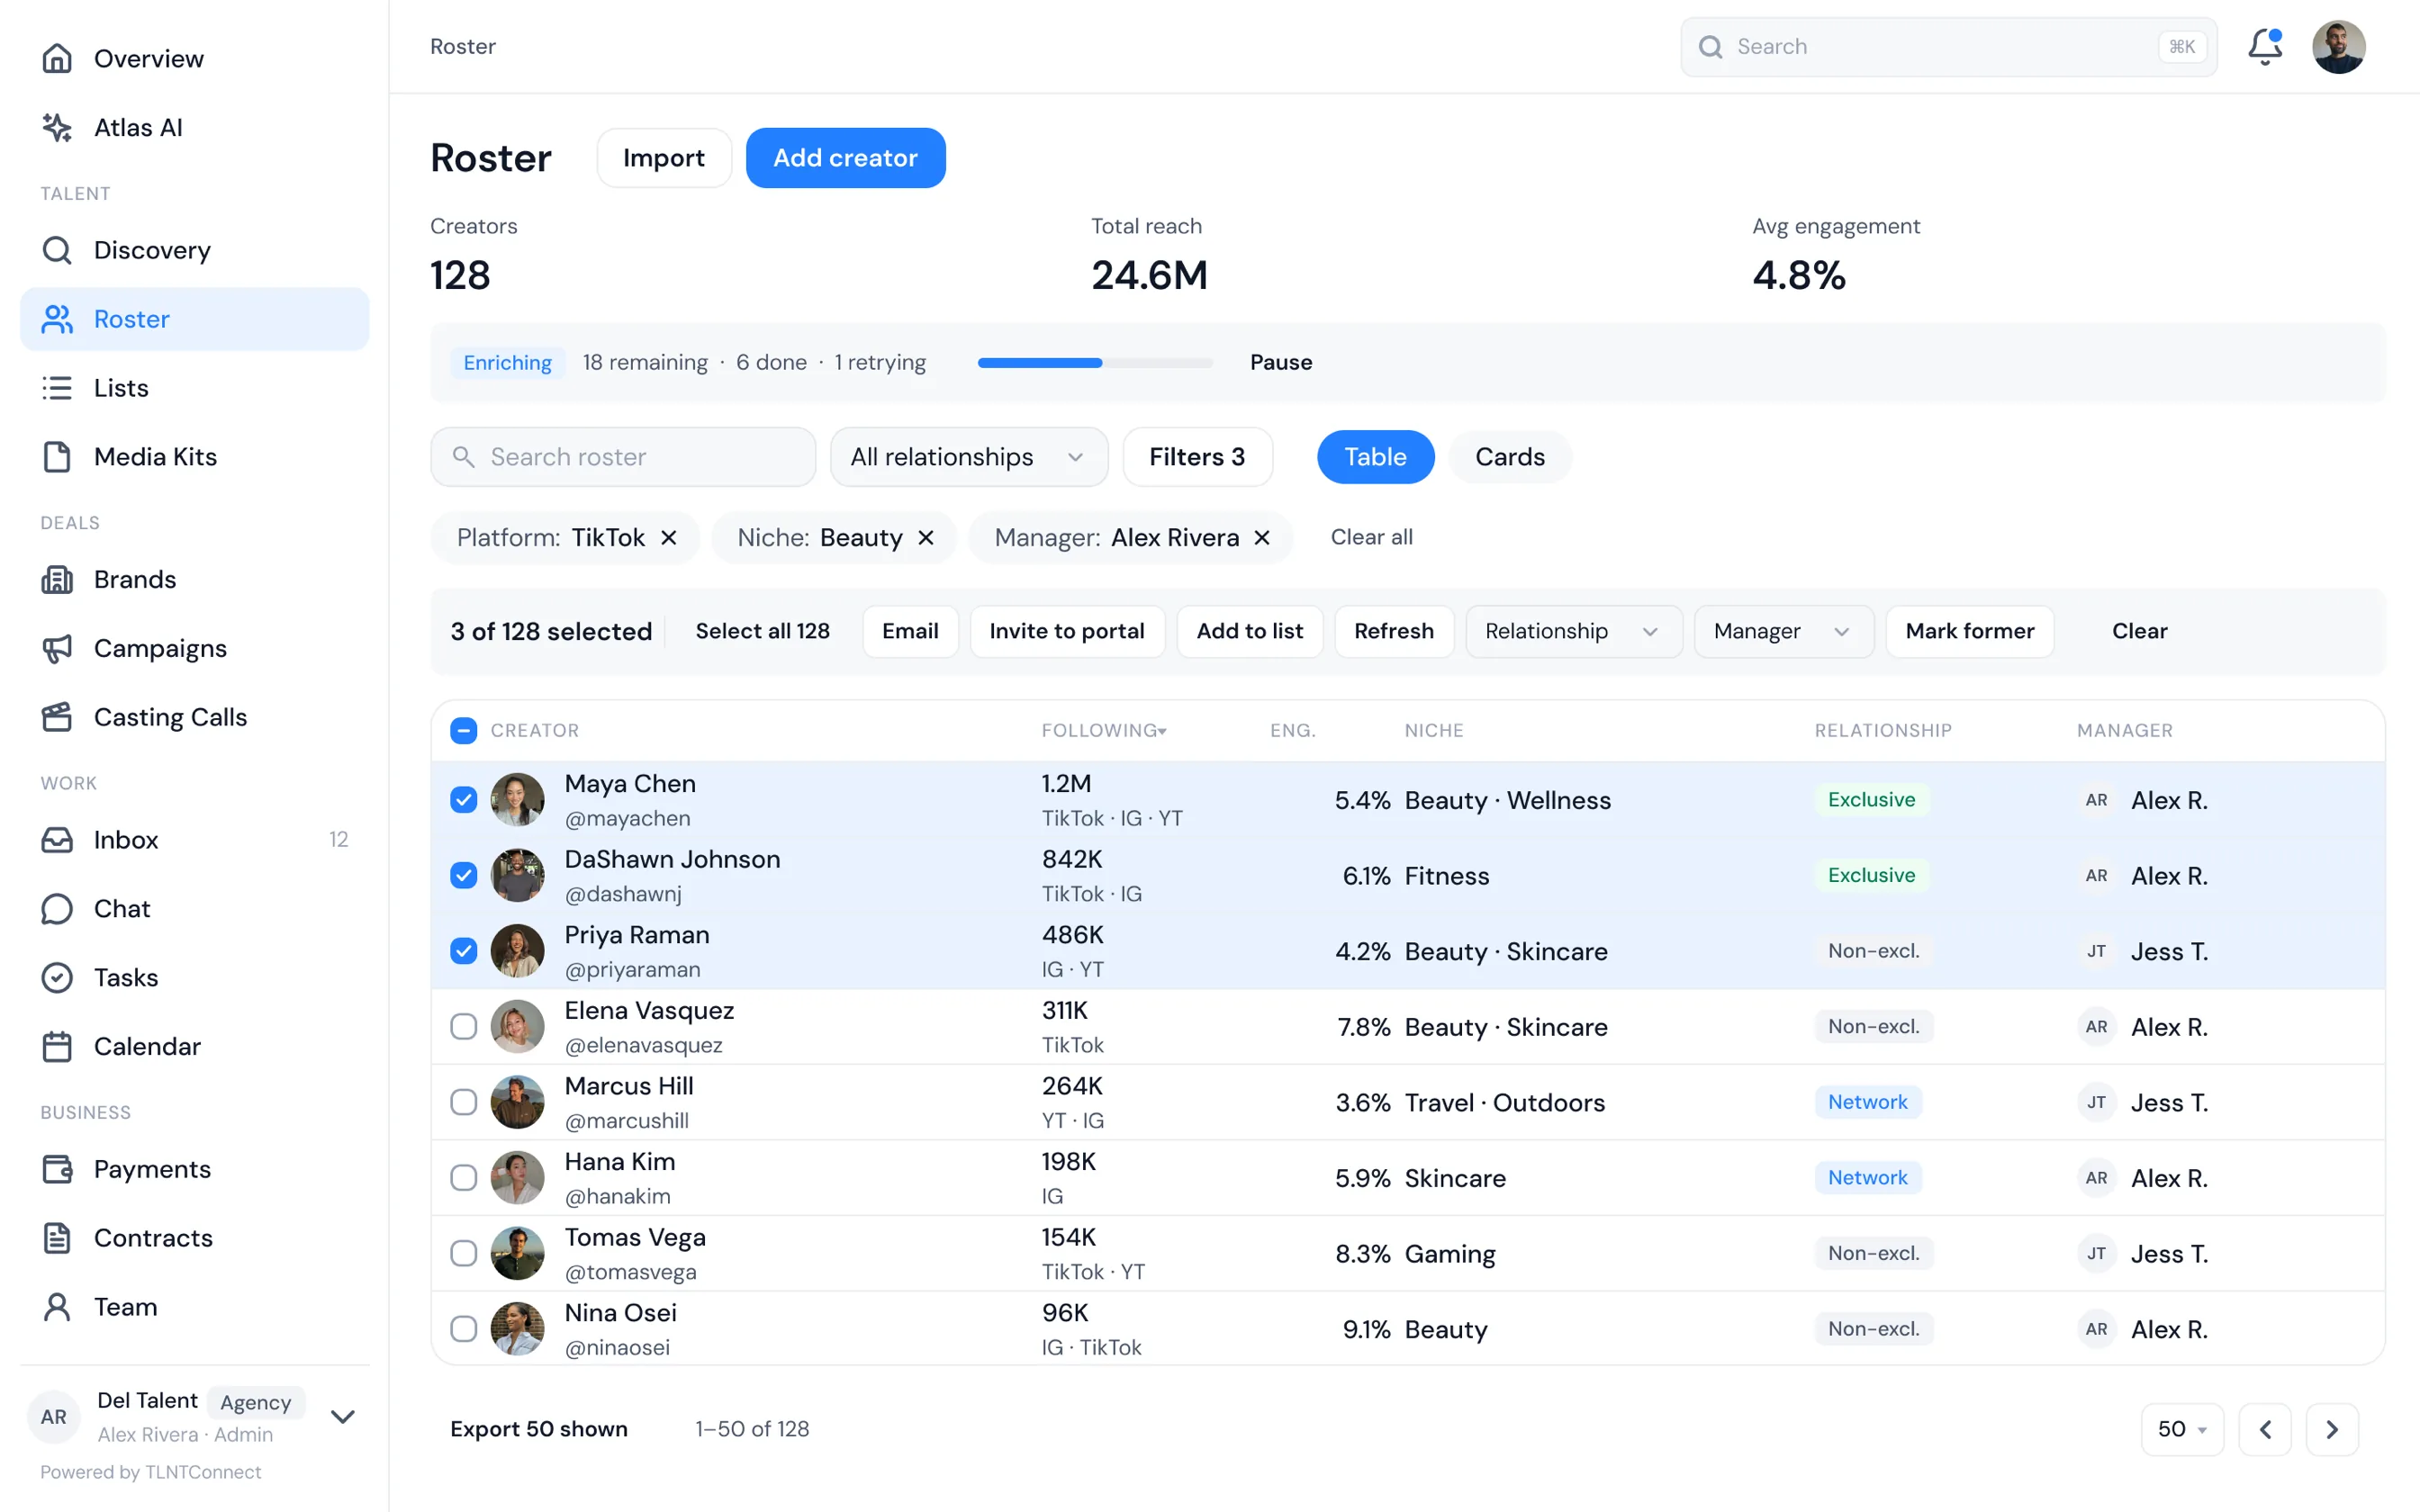2420x1512 pixels.
Task: Switch to Table view
Action: (1375, 457)
